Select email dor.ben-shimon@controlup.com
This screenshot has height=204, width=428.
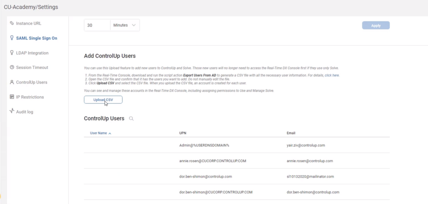313,192
